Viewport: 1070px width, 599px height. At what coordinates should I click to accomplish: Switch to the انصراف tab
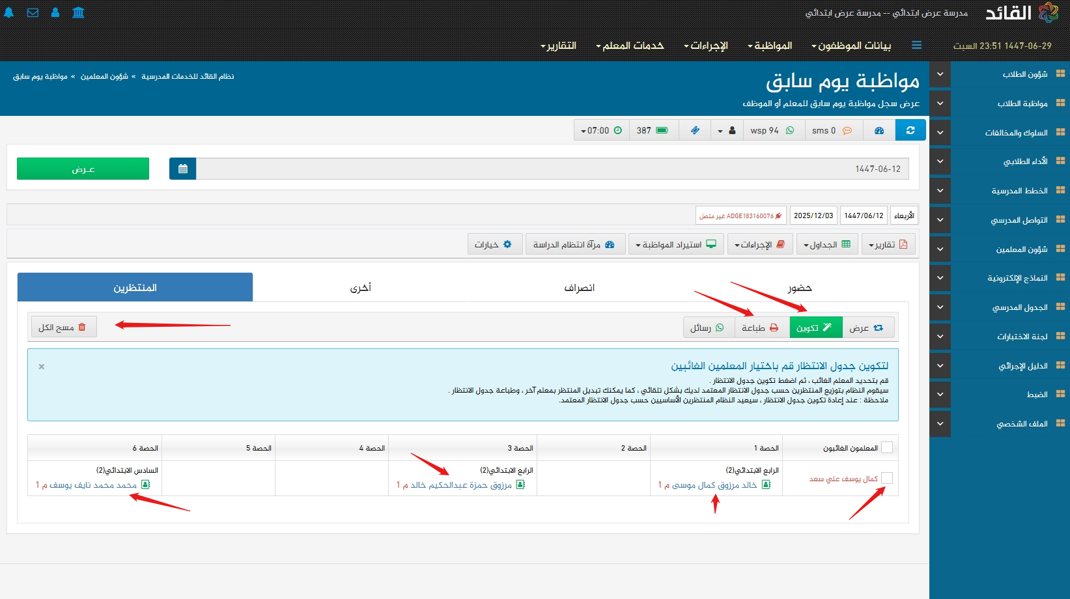point(579,288)
